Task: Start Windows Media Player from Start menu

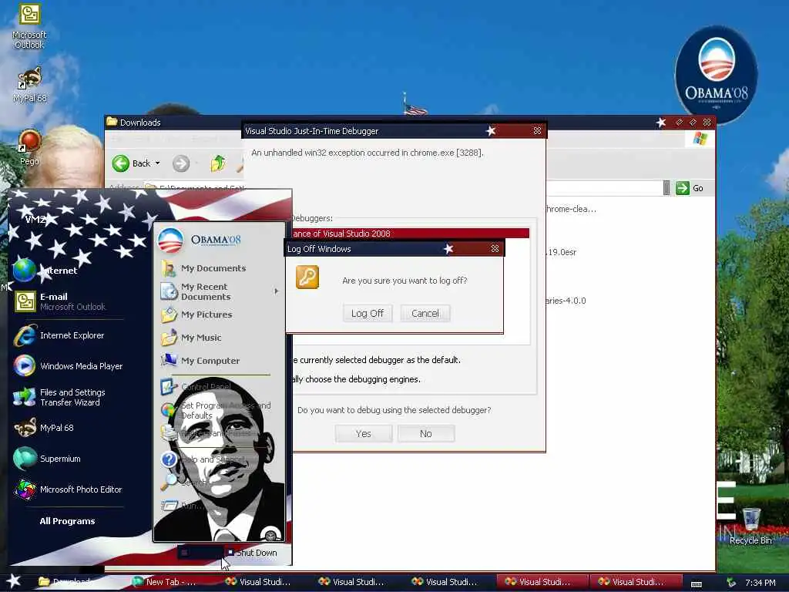Action: click(69, 366)
